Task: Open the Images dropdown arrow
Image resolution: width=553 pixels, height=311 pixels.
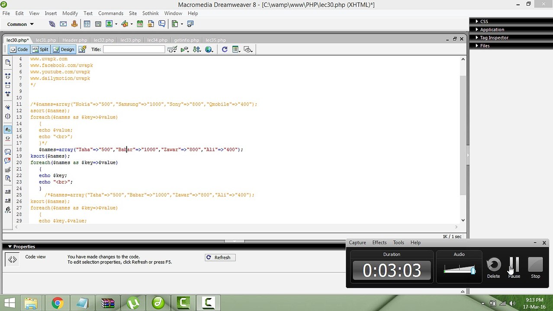Action: [116, 24]
